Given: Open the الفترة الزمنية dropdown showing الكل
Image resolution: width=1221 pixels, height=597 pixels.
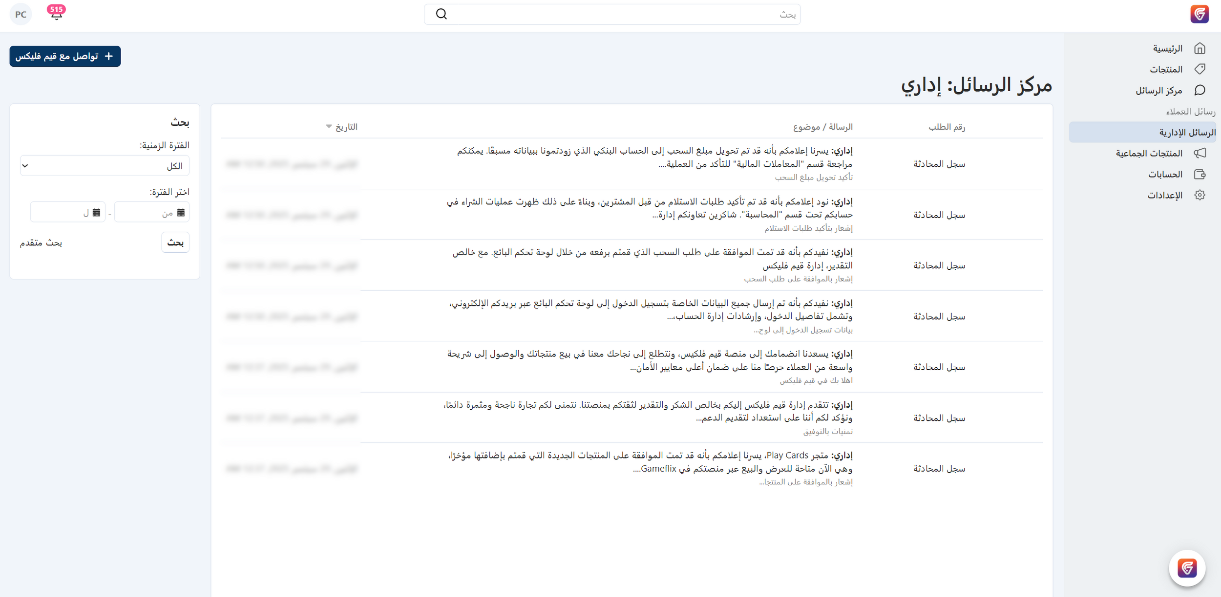Looking at the screenshot, I should (x=105, y=166).
